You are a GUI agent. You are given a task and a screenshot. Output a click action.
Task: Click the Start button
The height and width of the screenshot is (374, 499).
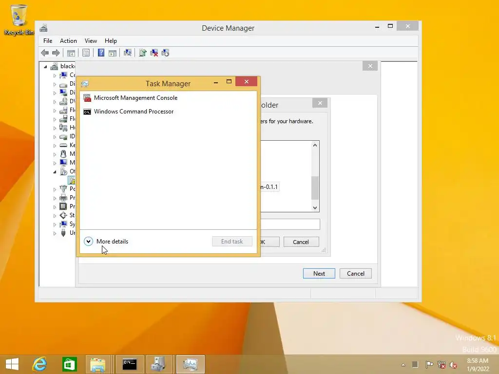click(x=12, y=364)
